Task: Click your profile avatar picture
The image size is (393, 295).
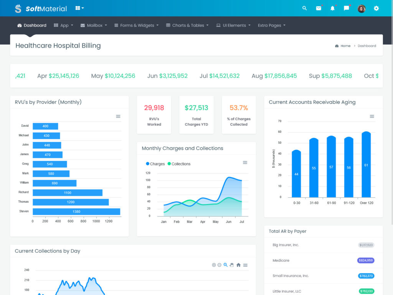Action: point(361,8)
